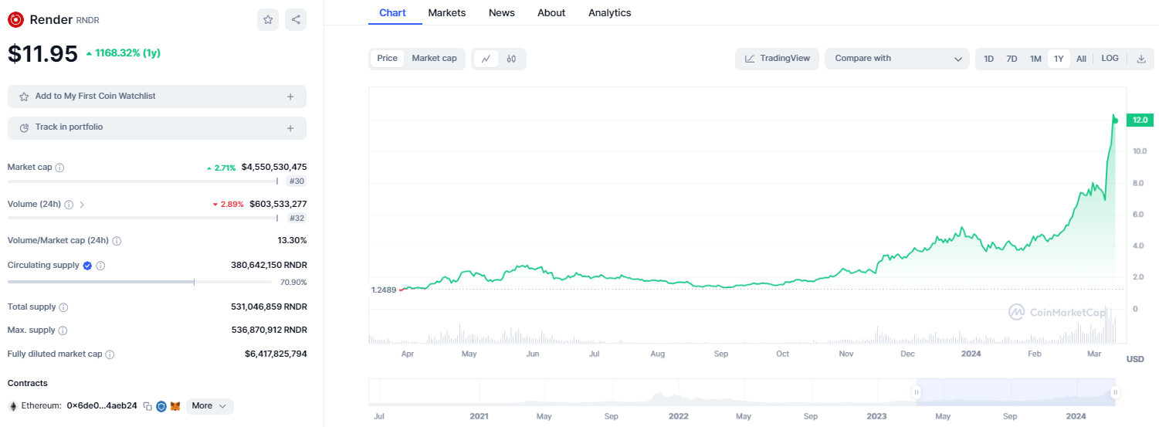Toggle chart to Price view
The height and width of the screenshot is (427, 1159).
tap(388, 59)
